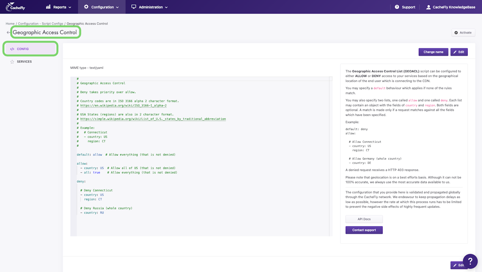Image resolution: width=482 pixels, height=272 pixels.
Task: Click the top Edit button
Action: 459,52
